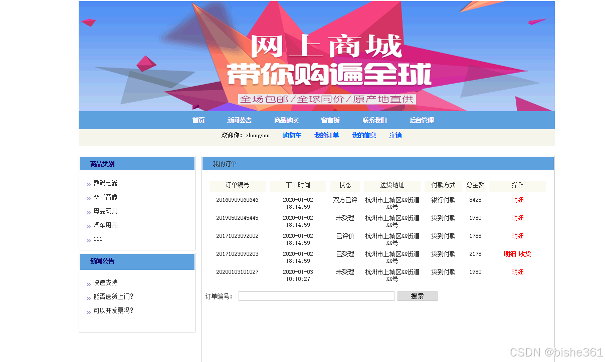View 明细 for order 20160909060646

click(517, 200)
